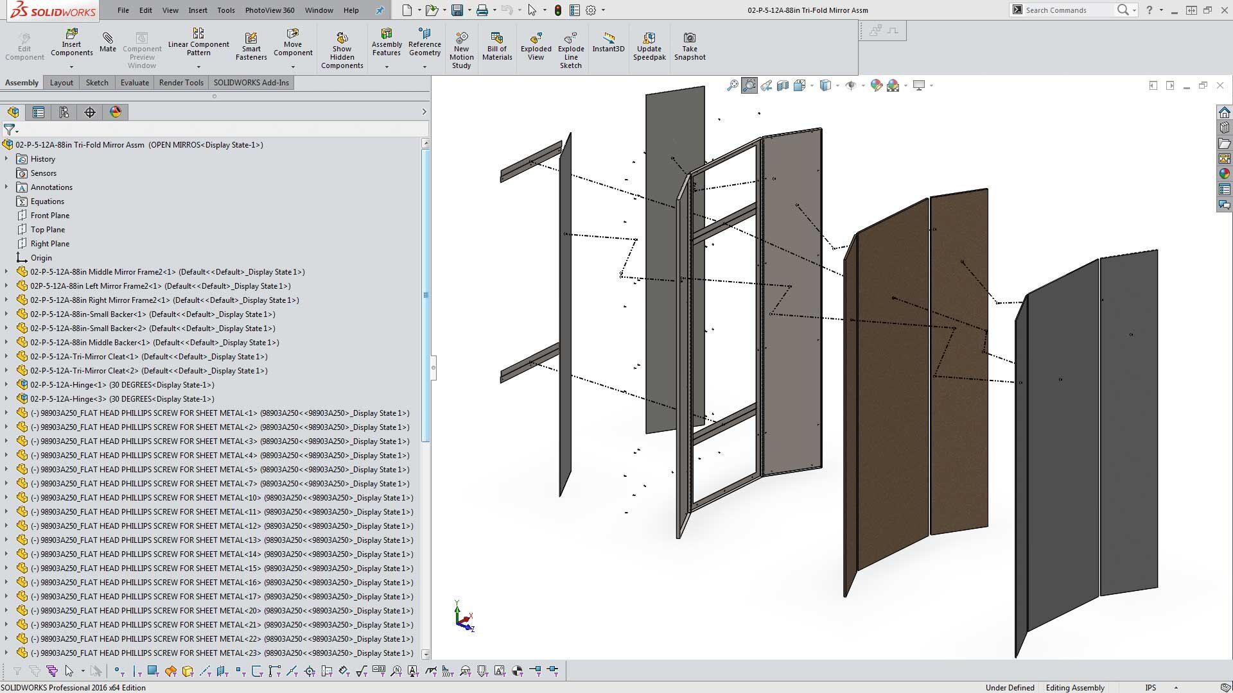Switch to the Render Tools tab
The width and height of the screenshot is (1233, 693).
coord(181,83)
